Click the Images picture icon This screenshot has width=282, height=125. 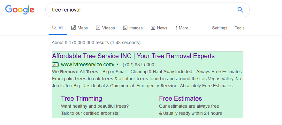tap(125, 28)
